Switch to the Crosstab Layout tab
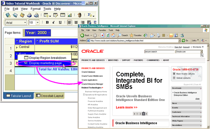 50,96
